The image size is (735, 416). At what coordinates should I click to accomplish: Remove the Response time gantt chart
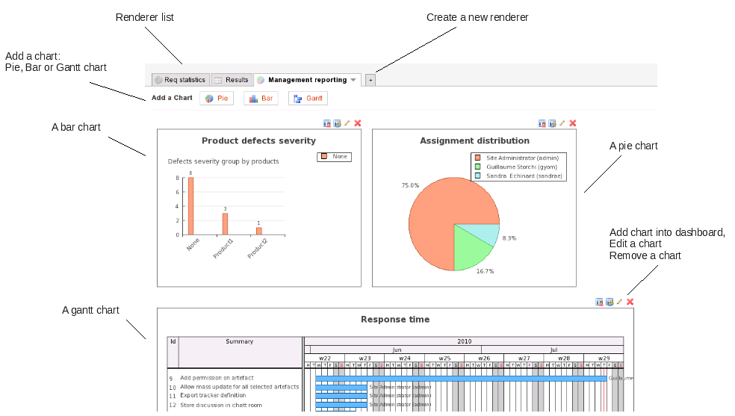point(630,302)
